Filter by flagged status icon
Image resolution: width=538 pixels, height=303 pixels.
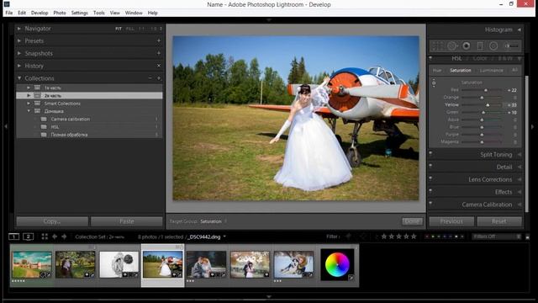(x=349, y=237)
